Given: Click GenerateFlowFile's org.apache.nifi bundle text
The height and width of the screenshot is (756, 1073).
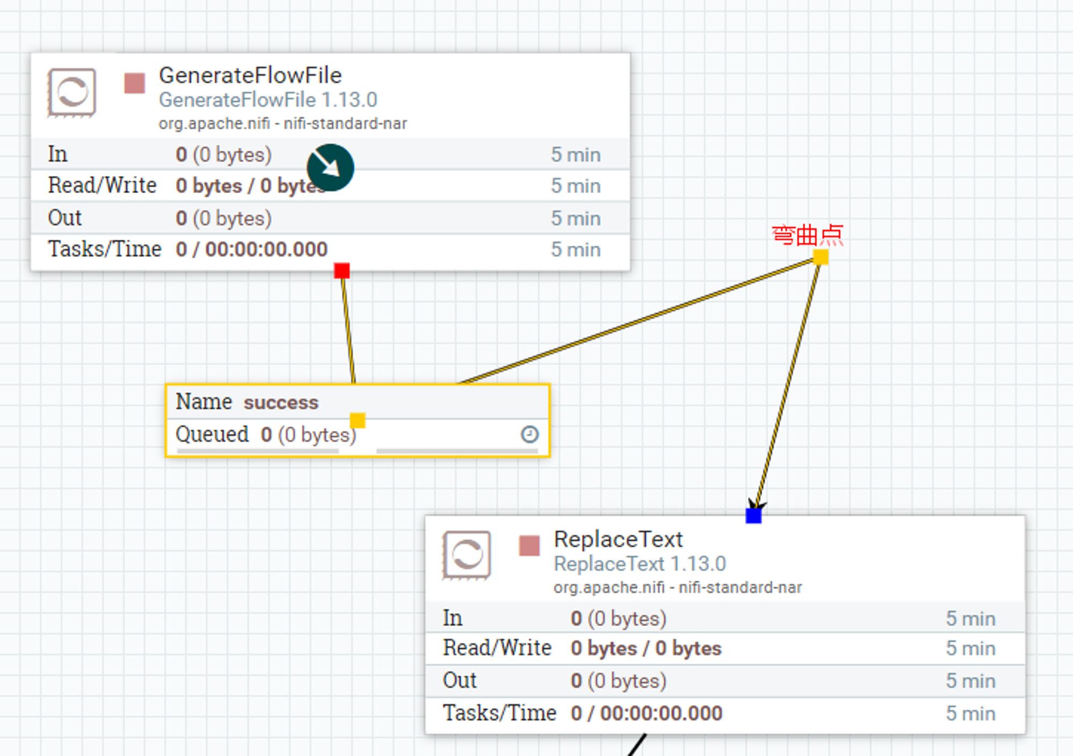Looking at the screenshot, I should click(x=283, y=124).
